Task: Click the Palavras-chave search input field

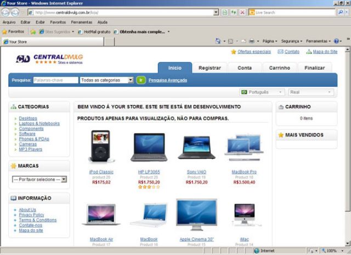Action: (56, 80)
